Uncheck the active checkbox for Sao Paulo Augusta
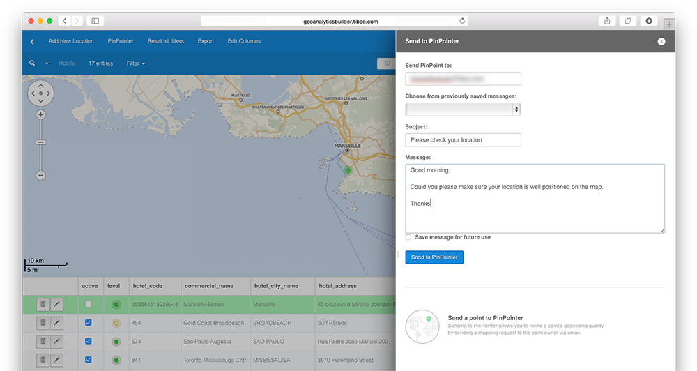The image size is (697, 371). 89,342
